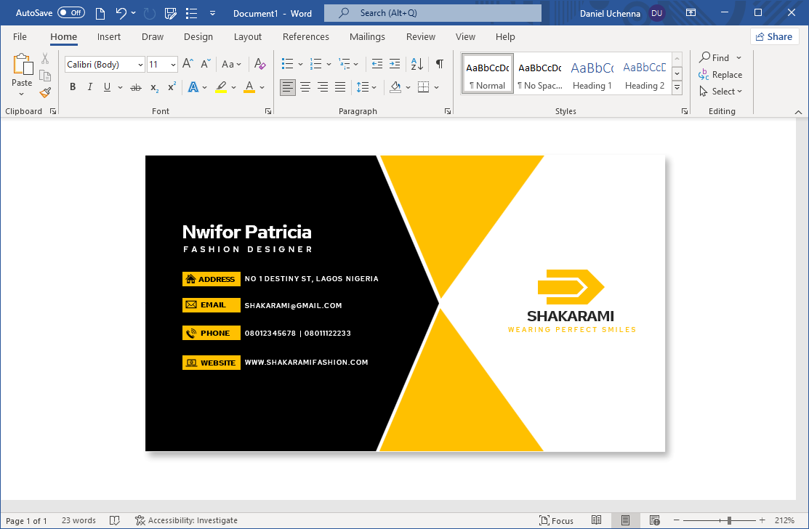Screen dimensions: 809x529
Task: Show paragraph marks with pilcrow icon
Action: [x=439, y=64]
